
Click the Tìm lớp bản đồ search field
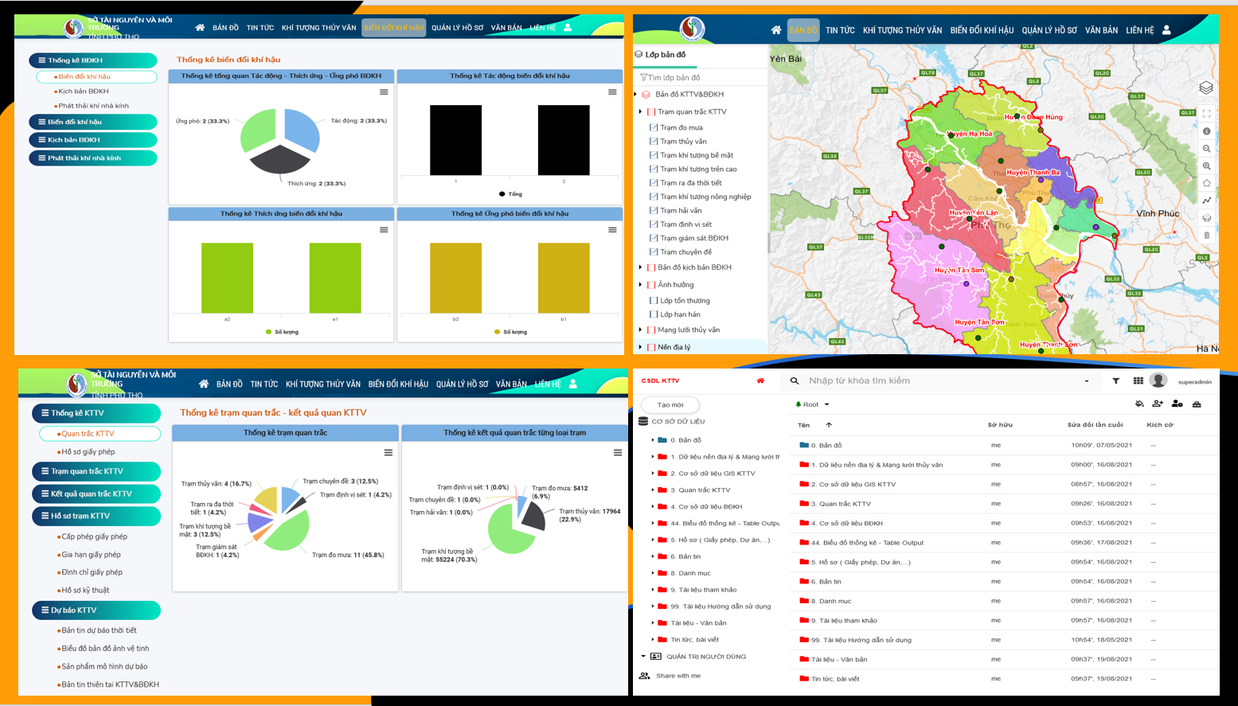click(701, 78)
